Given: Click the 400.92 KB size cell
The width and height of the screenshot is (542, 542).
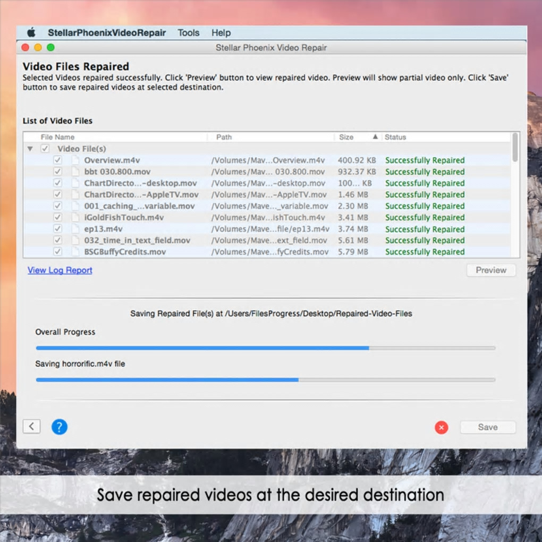Looking at the screenshot, I should click(x=357, y=160).
